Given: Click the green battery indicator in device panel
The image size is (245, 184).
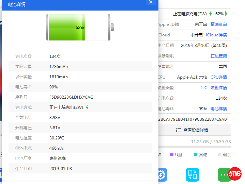Looking at the screenshot, I should (220, 14).
